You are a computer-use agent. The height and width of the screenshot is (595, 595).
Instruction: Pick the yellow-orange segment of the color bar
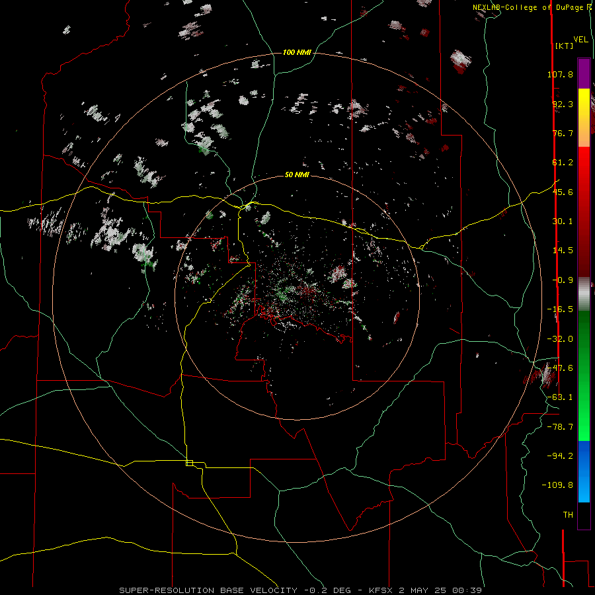(584, 118)
